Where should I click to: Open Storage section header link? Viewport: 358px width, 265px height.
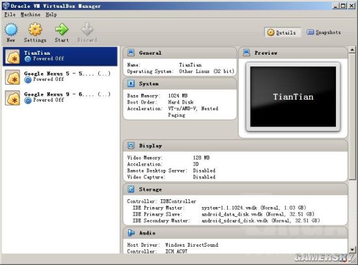coord(150,189)
